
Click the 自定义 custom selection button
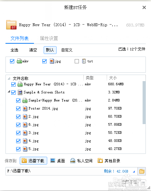click(67, 50)
